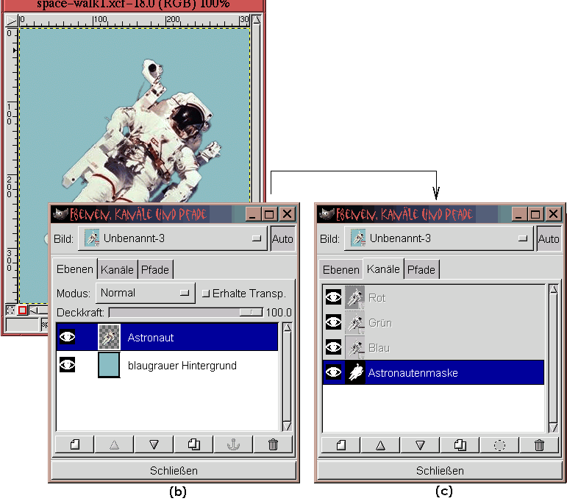Enable the Erhalte Transp. checkbox
Viewport: 567px width, 504px height.
206,293
